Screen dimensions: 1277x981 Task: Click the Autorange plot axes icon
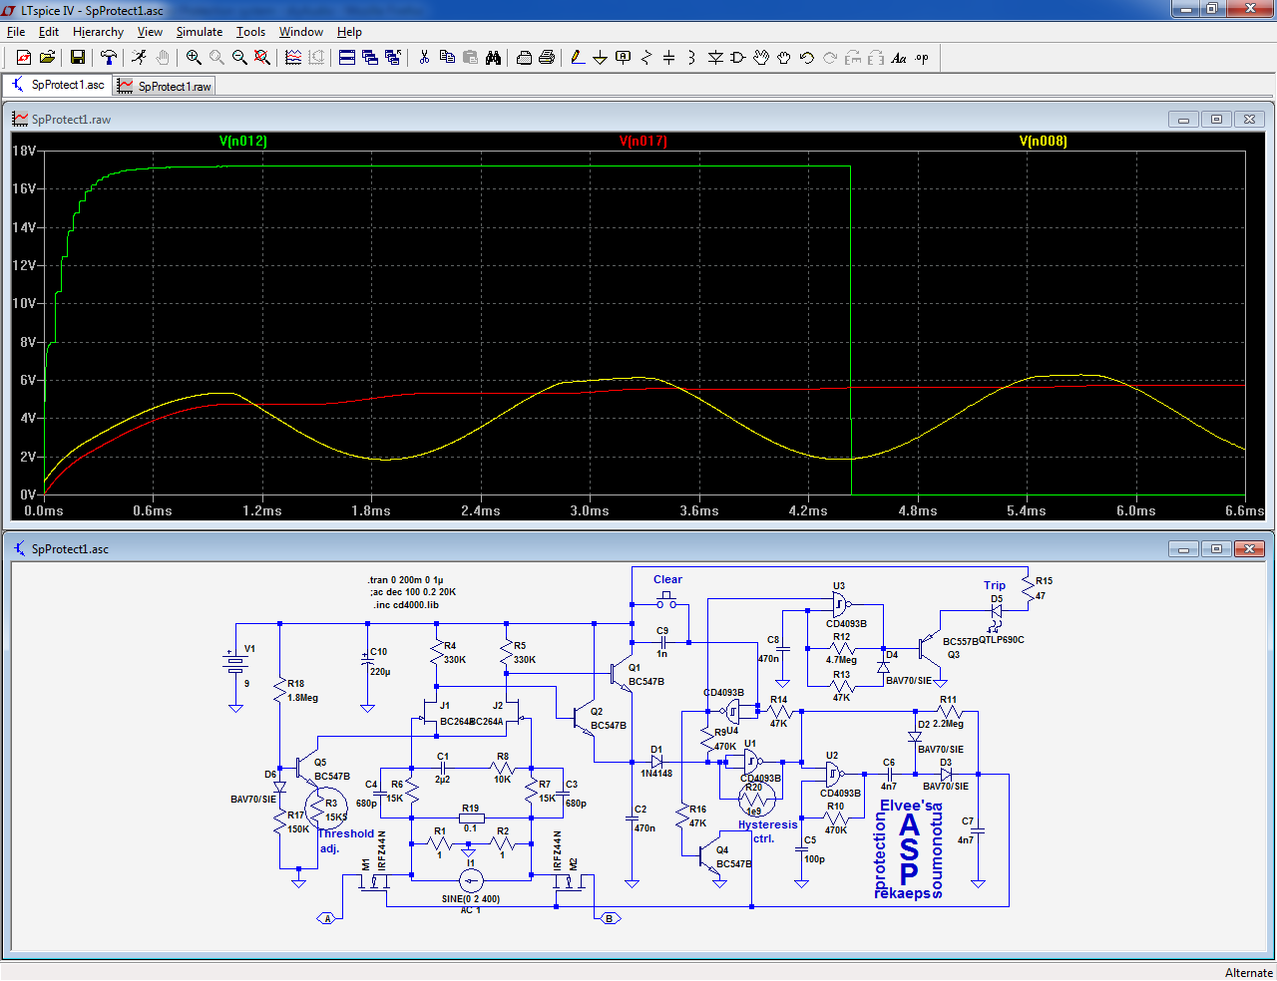[x=293, y=58]
